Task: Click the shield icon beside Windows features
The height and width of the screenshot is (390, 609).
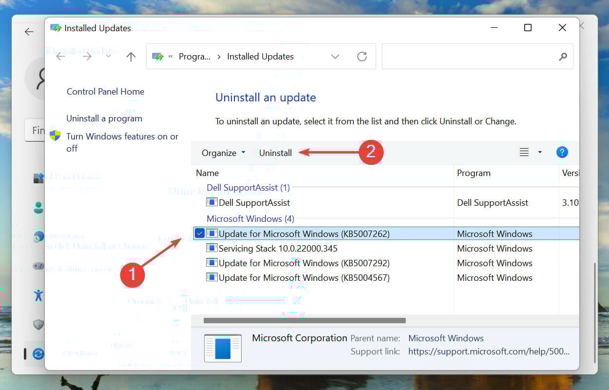Action: point(56,136)
